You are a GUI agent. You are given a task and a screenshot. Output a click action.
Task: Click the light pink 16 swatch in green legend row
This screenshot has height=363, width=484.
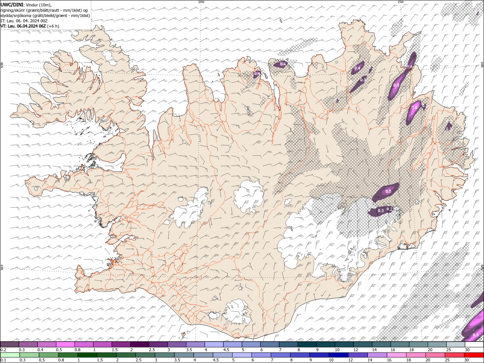[396, 355]
